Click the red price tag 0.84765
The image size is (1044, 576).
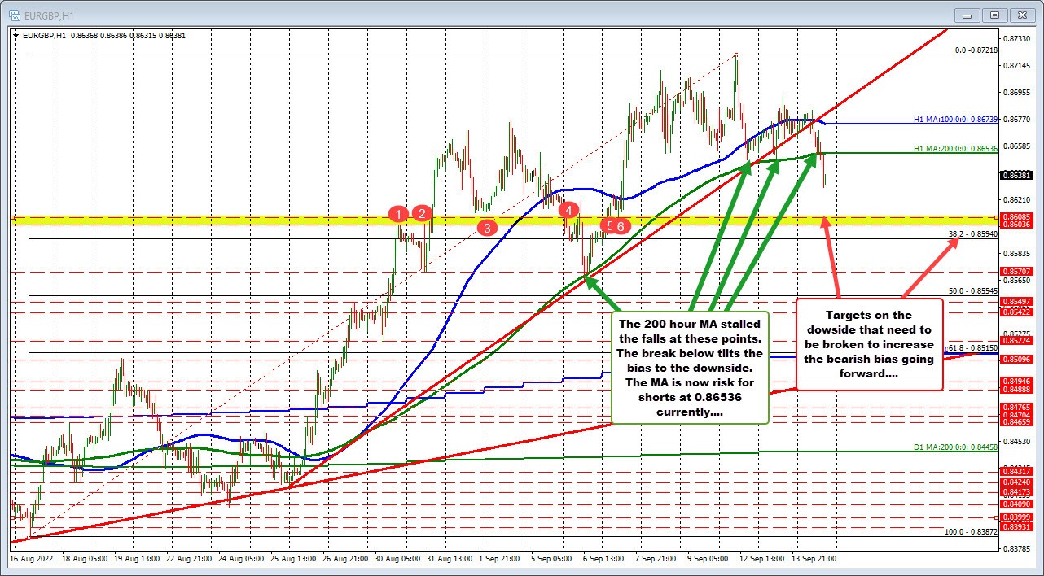pyautogui.click(x=1017, y=406)
